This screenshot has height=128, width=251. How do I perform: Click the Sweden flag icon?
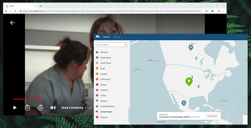[97, 74]
